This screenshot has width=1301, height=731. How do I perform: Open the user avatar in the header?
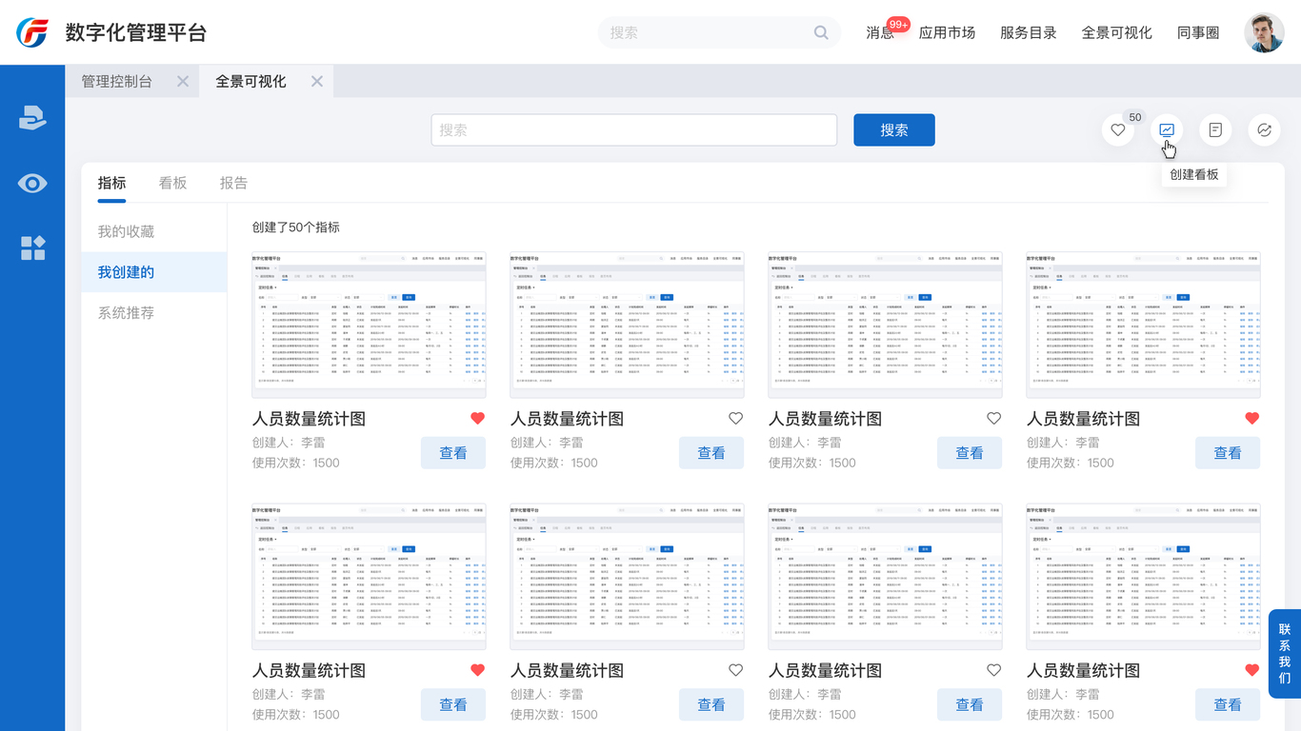(1264, 32)
